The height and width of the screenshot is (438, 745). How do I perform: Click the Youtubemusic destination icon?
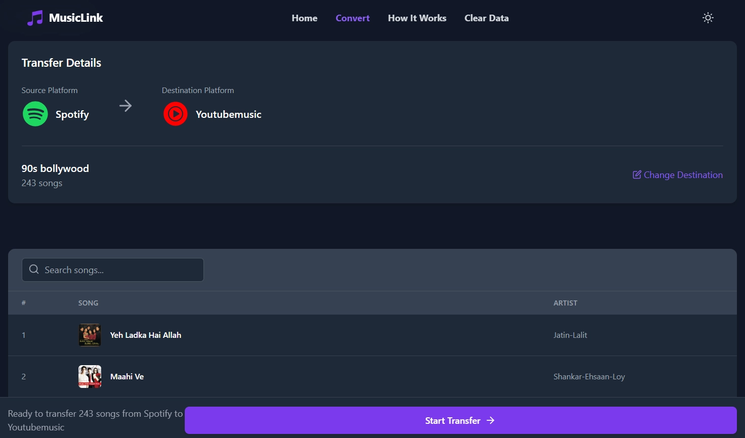click(x=175, y=114)
